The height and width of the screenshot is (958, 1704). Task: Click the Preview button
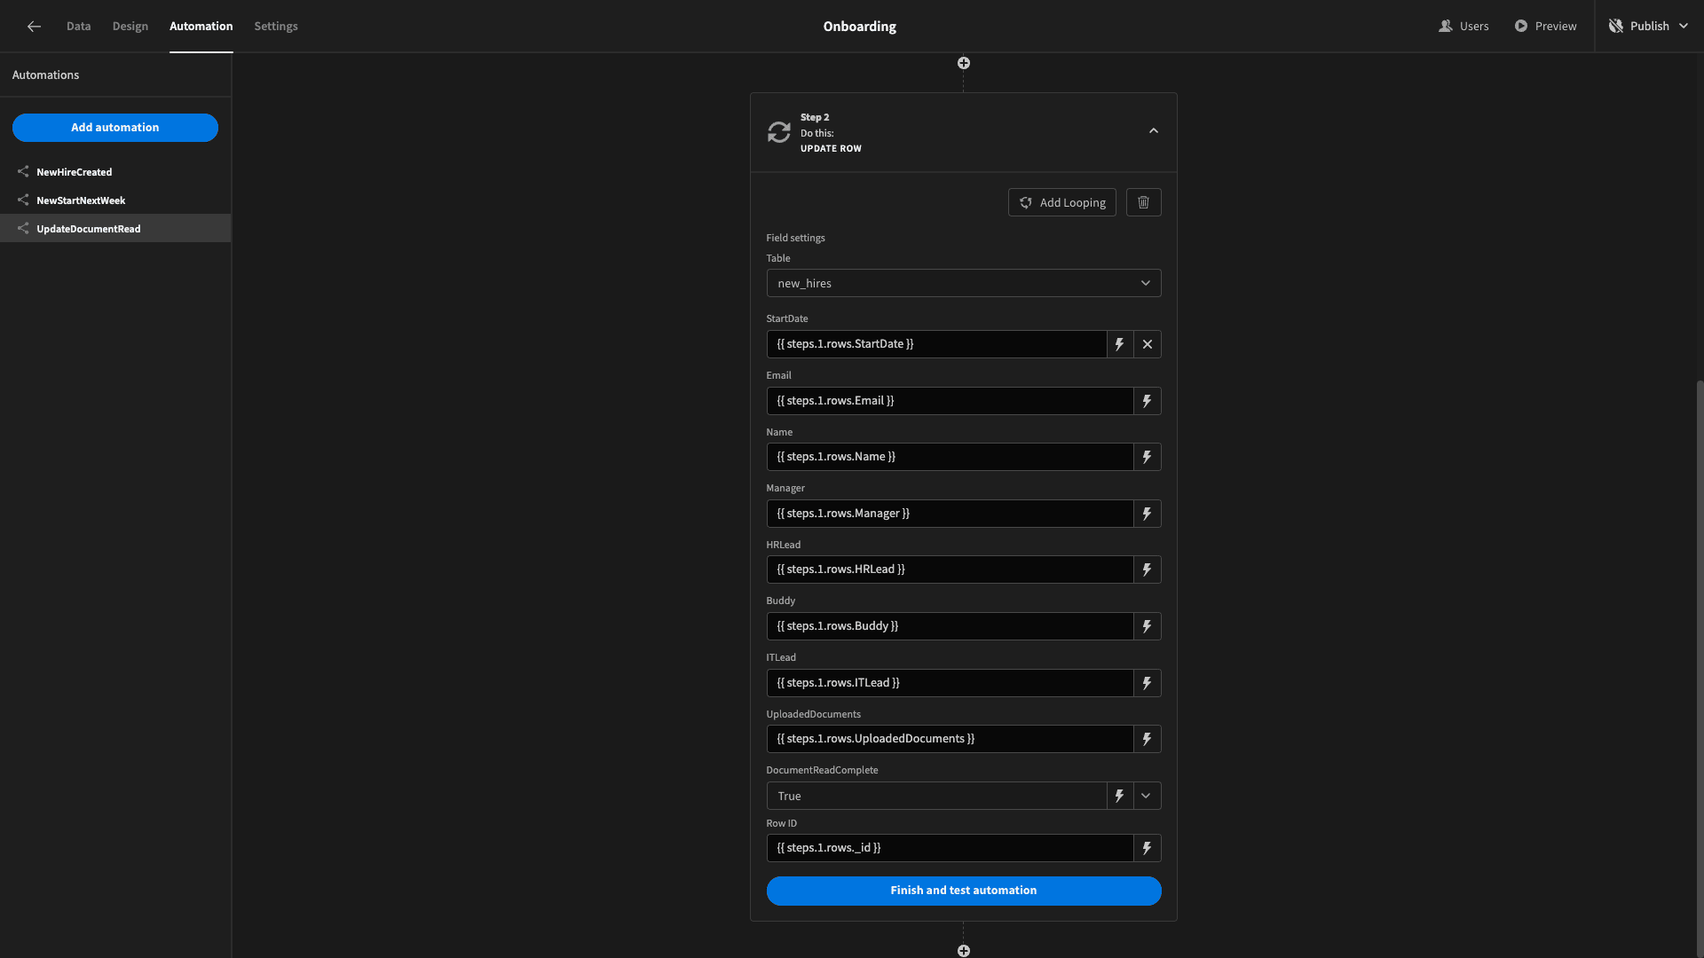1545,27
